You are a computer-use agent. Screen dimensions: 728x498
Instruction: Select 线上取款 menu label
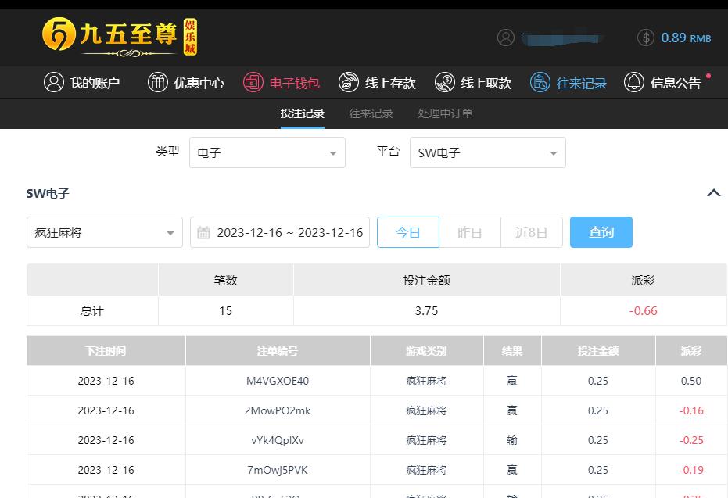(x=486, y=83)
